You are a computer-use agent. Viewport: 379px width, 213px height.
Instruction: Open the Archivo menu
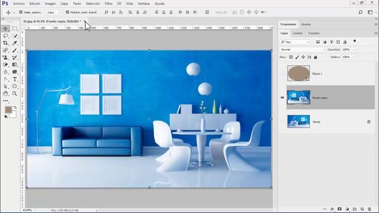19,4
